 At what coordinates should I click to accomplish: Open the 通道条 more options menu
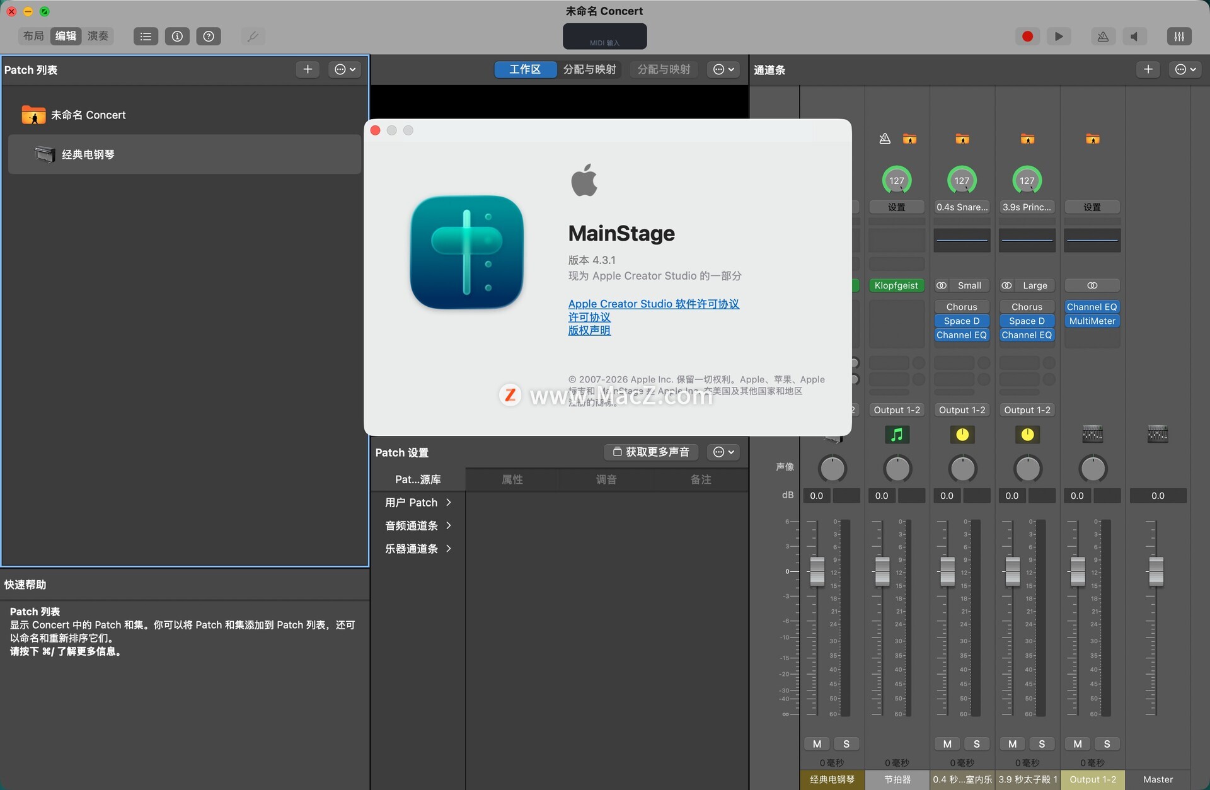click(x=1185, y=69)
